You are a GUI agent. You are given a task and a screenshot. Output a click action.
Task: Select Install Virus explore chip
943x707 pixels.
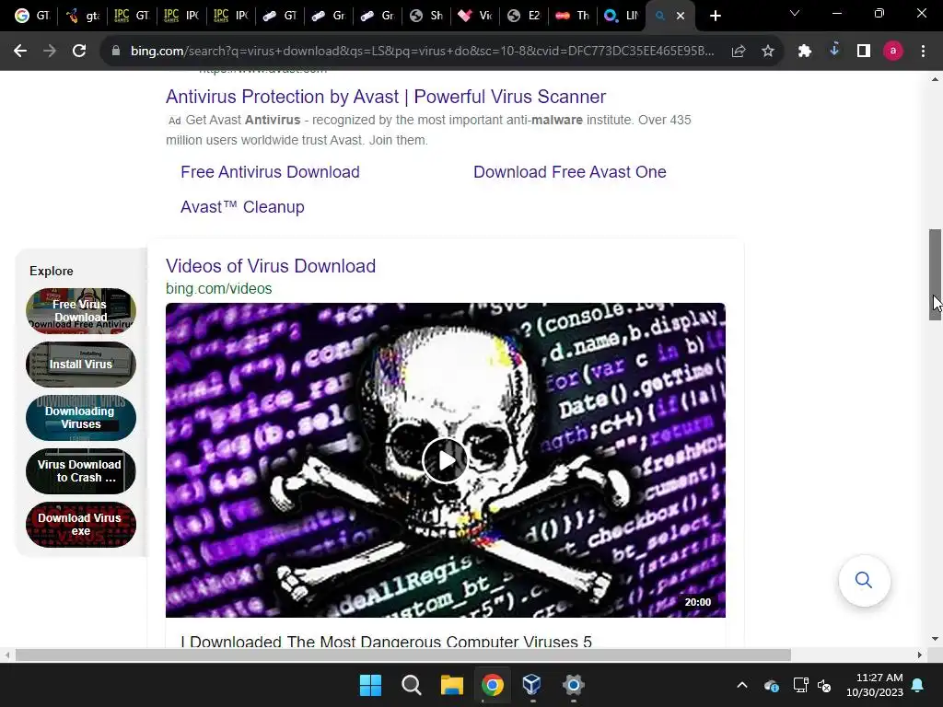(x=81, y=365)
